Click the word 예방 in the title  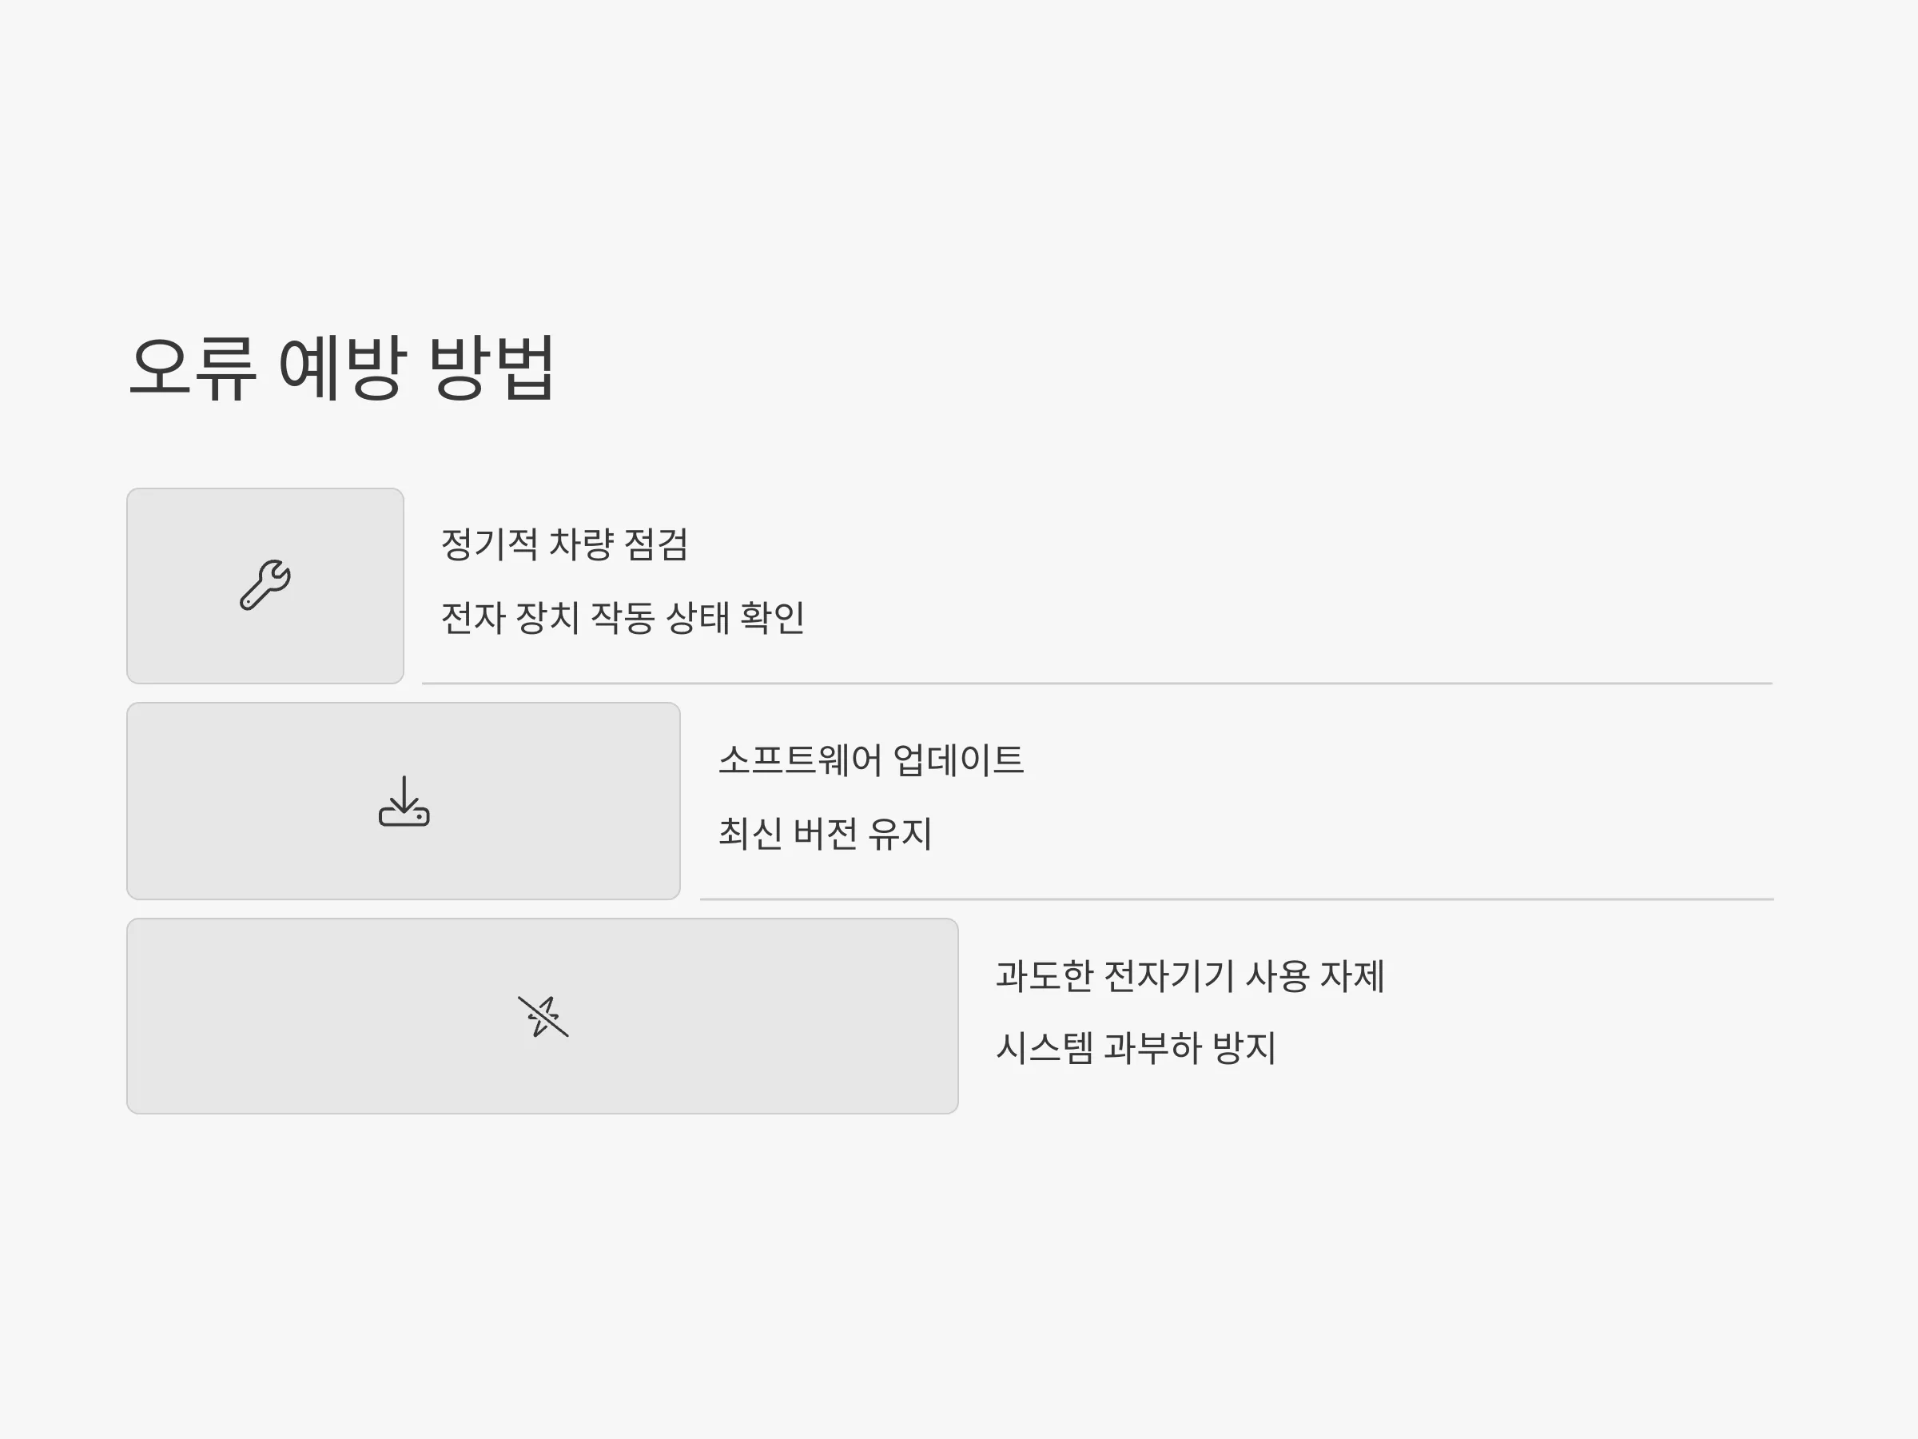(341, 368)
